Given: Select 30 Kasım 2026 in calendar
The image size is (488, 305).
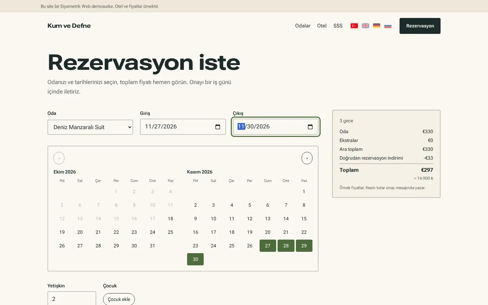Looking at the screenshot, I should pyautogui.click(x=196, y=259).
